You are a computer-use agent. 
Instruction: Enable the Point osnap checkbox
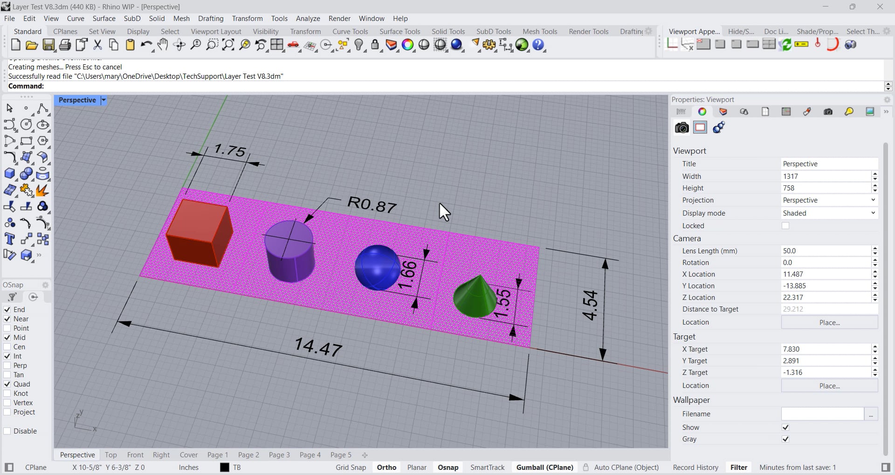[x=7, y=328]
